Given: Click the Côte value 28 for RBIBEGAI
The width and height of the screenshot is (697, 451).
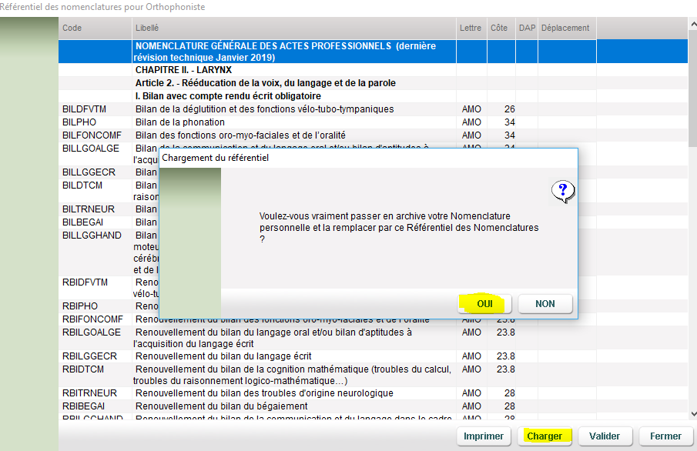Looking at the screenshot, I should click(509, 406).
